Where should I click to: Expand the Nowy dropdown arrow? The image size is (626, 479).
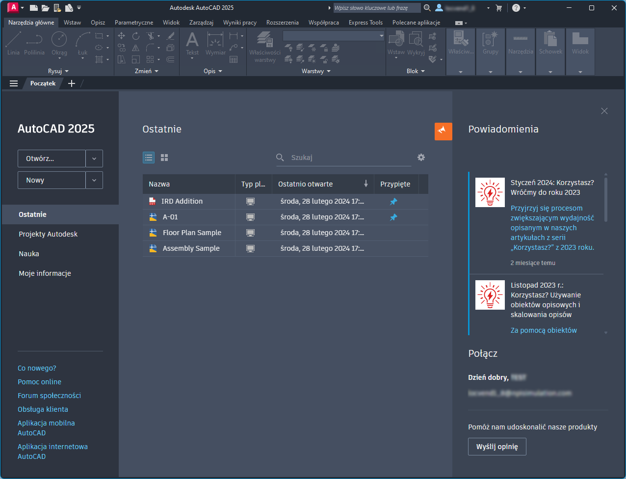[x=94, y=180]
